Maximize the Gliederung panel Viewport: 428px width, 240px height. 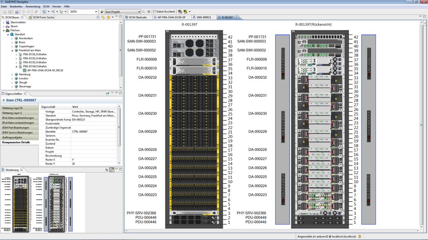click(x=121, y=169)
